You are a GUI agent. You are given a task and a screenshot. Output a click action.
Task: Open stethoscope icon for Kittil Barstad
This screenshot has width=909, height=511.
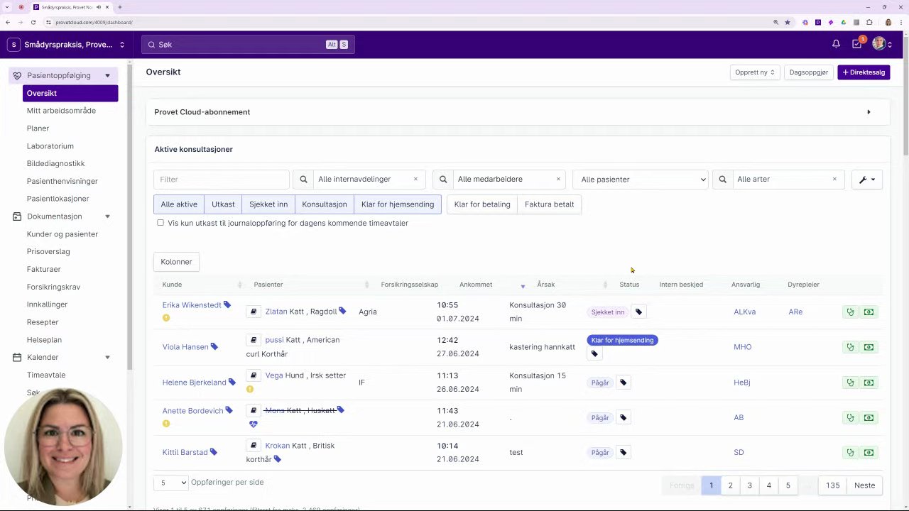(850, 452)
